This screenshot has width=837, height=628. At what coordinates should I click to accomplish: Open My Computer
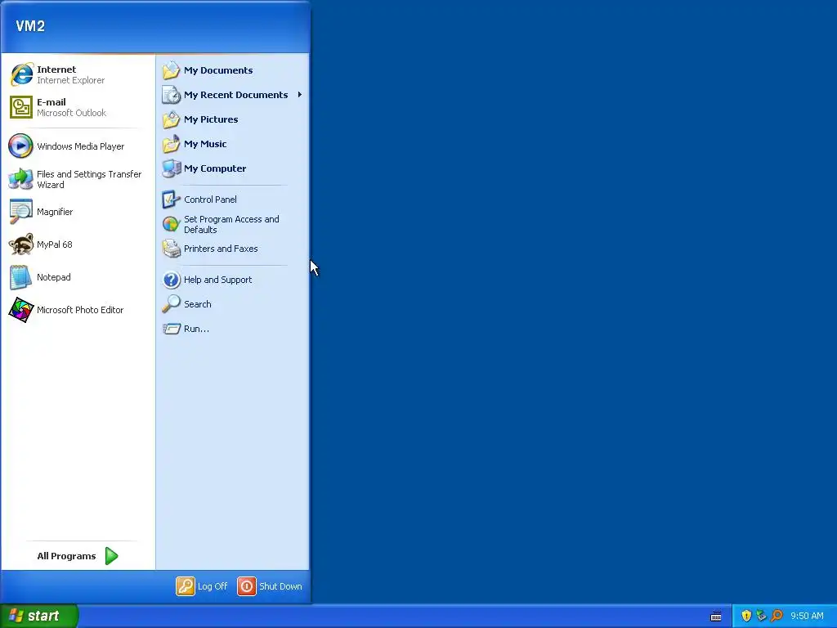[x=233, y=168]
